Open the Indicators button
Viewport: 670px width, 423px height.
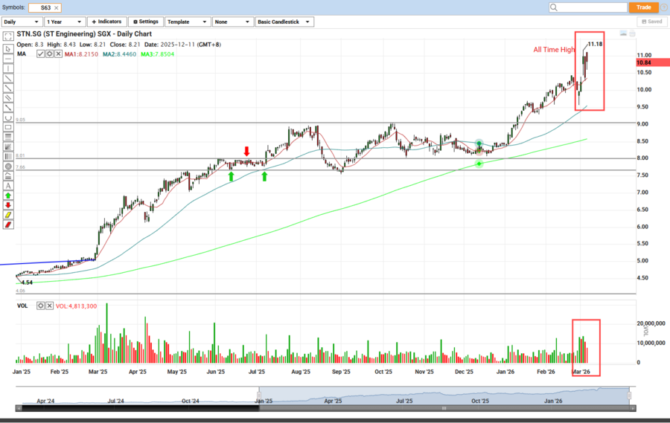[107, 22]
